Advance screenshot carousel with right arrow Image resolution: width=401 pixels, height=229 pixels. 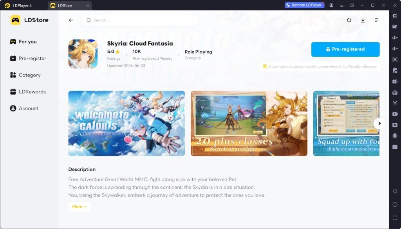point(379,123)
